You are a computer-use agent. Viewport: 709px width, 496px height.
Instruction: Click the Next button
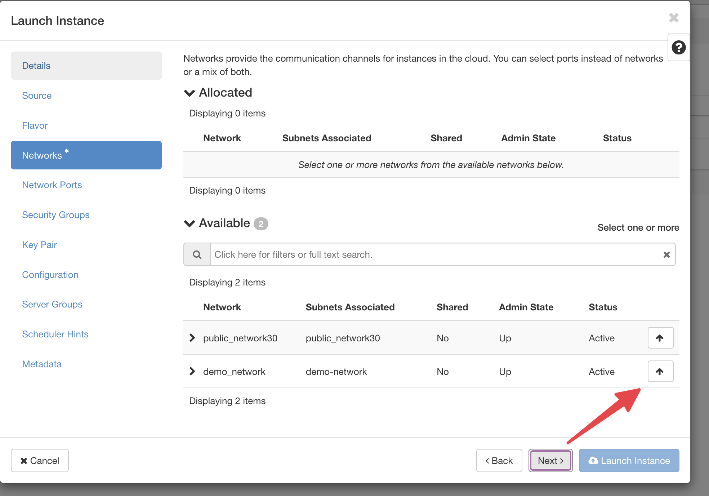click(550, 460)
